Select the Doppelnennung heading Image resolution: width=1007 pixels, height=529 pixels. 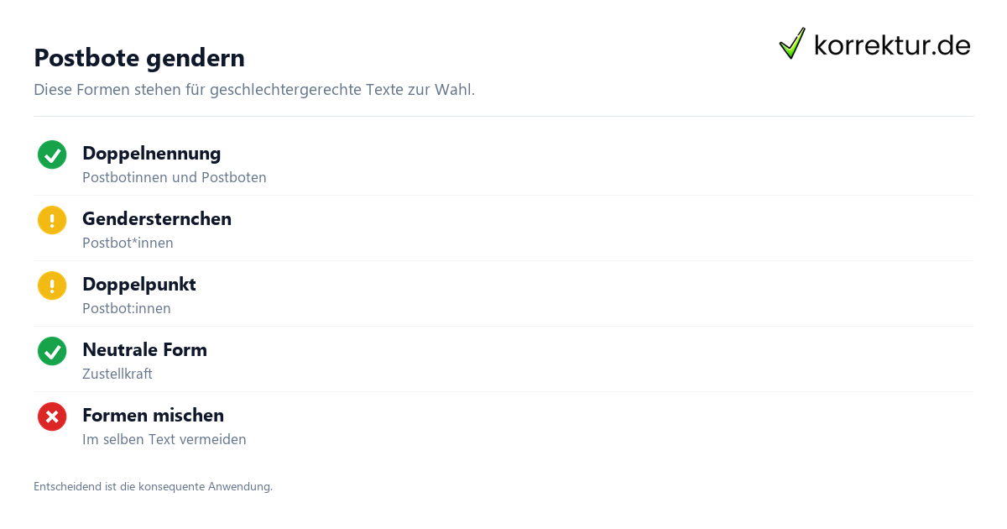pyautogui.click(x=152, y=153)
